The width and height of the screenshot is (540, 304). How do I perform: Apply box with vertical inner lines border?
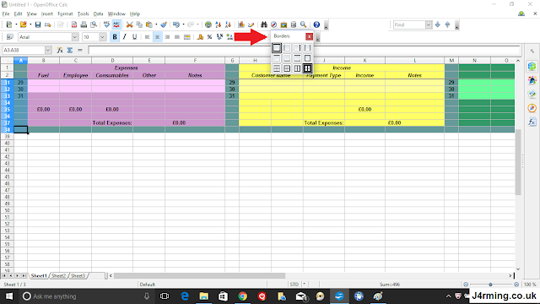click(x=297, y=68)
